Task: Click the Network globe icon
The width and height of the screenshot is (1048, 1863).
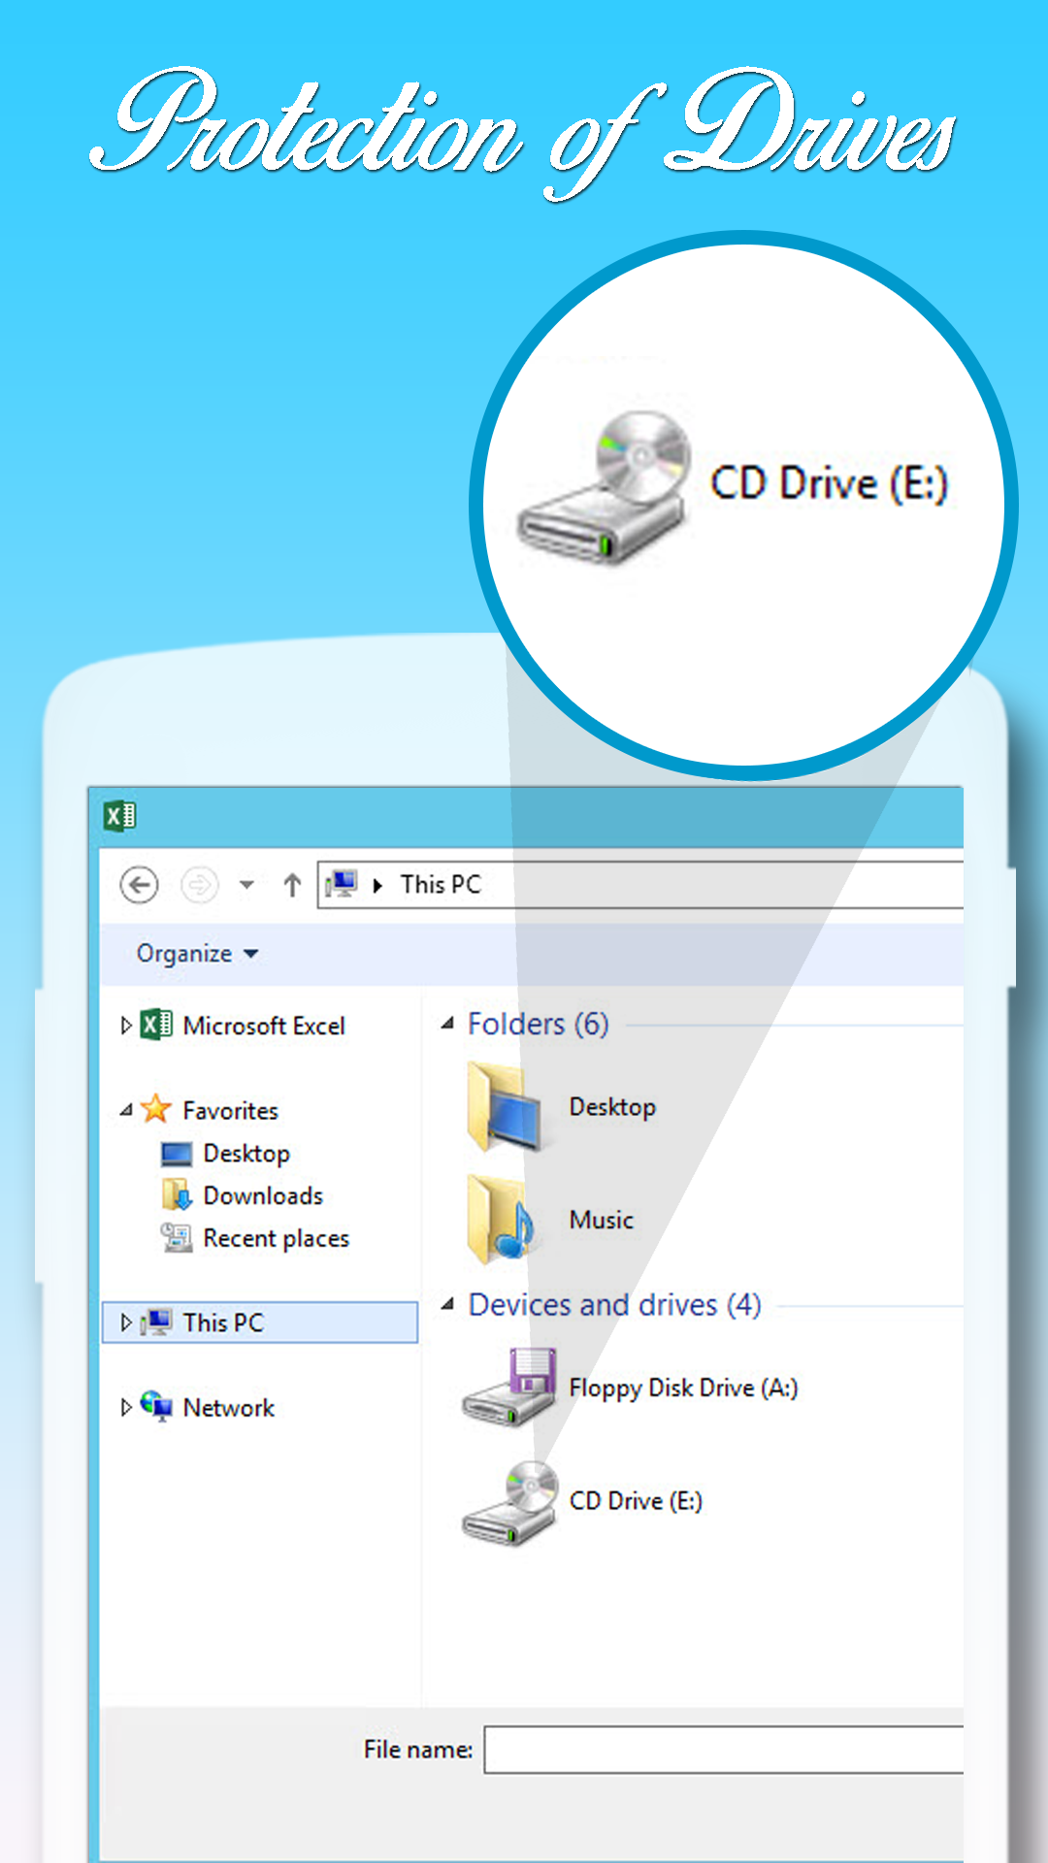Action: pyautogui.click(x=156, y=1406)
